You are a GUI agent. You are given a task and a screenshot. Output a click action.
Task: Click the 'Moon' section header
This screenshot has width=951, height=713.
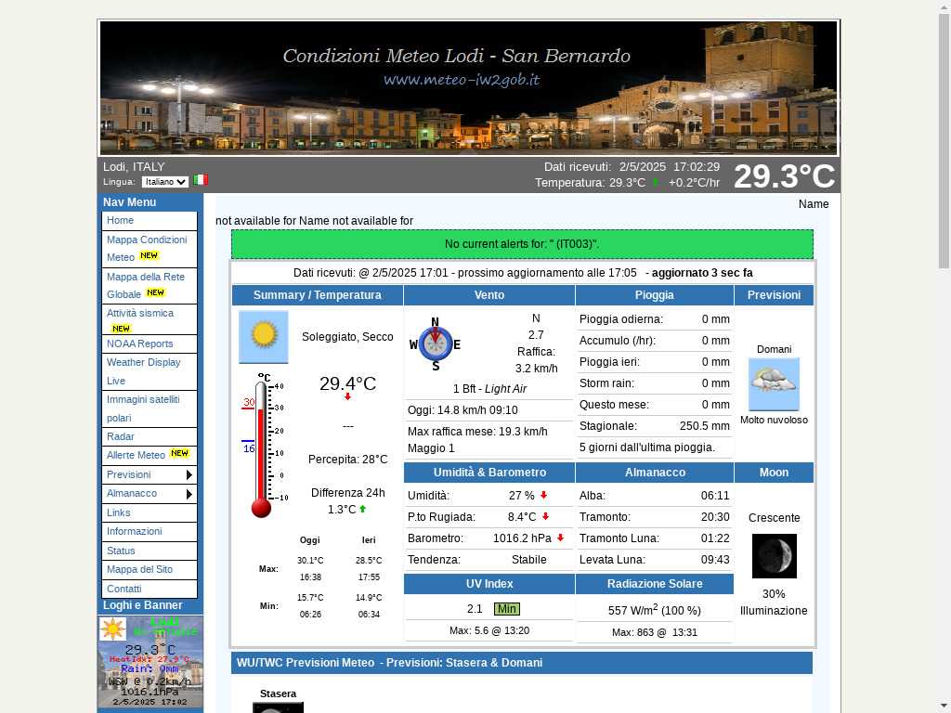(x=774, y=473)
